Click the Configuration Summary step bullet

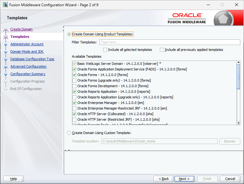pos(6,74)
